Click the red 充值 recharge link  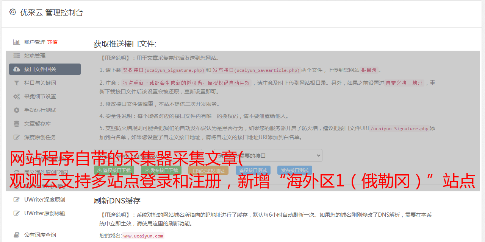(52, 42)
